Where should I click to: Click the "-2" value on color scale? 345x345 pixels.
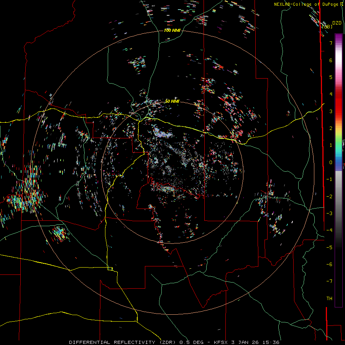[x=329, y=196]
